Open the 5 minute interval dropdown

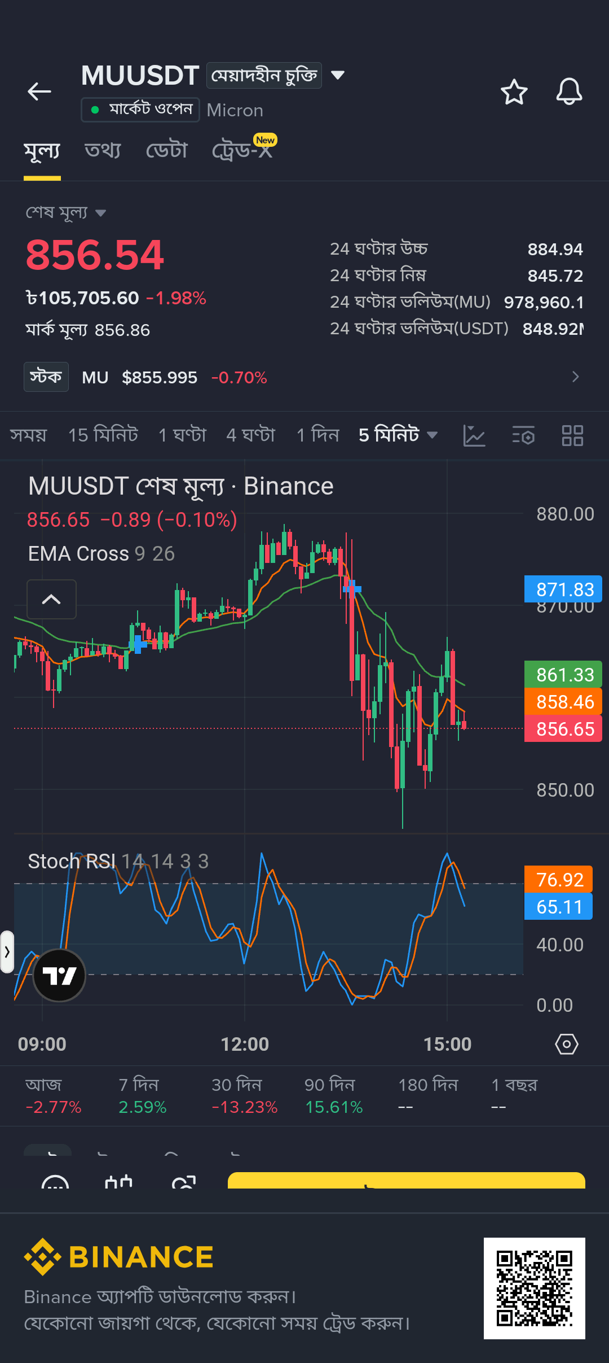(398, 435)
